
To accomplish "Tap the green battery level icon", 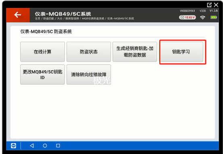I will (213, 17).
